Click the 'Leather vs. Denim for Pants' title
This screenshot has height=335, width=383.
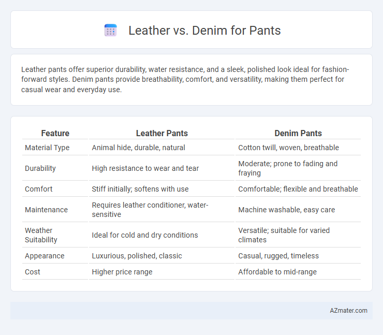pos(204,31)
